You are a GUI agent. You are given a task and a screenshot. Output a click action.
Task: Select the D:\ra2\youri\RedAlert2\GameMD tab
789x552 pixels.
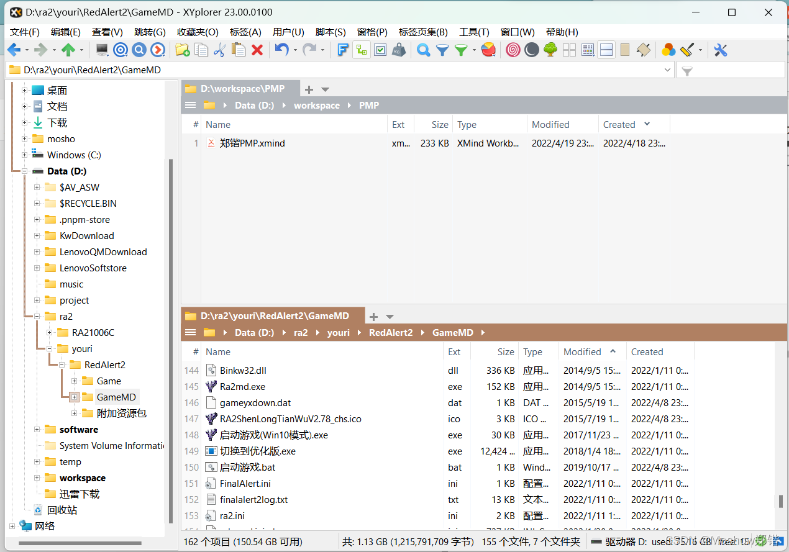[x=273, y=316]
